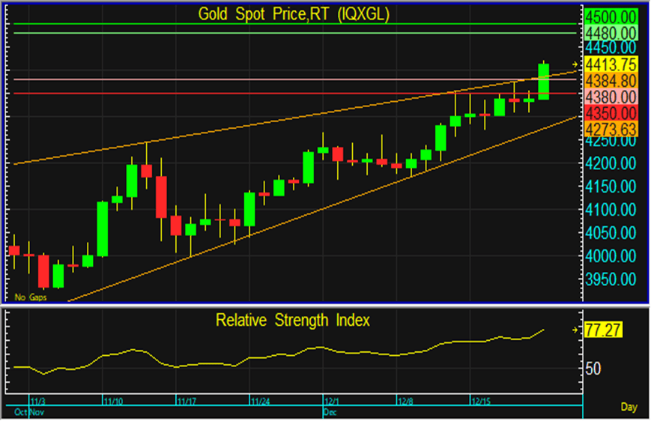Open the Day timeframe selector
Screen dimensions: 651x421
coord(629,407)
